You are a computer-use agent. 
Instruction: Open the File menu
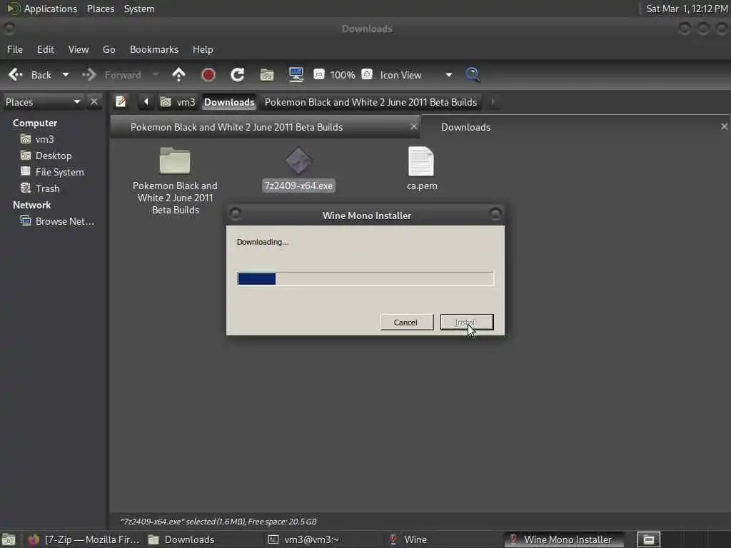[x=15, y=49]
